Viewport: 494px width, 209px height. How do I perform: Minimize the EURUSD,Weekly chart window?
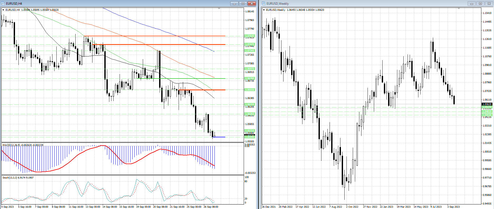coord(472,3)
